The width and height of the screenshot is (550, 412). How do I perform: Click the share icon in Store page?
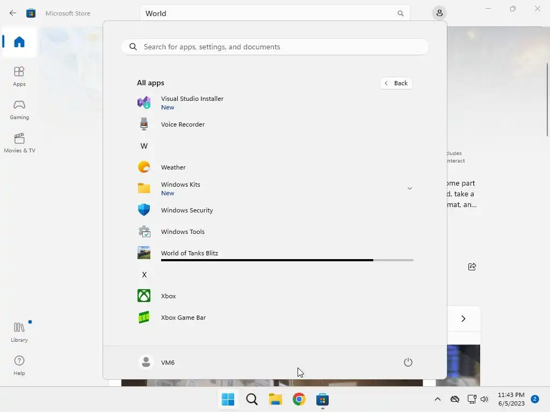[x=472, y=267]
